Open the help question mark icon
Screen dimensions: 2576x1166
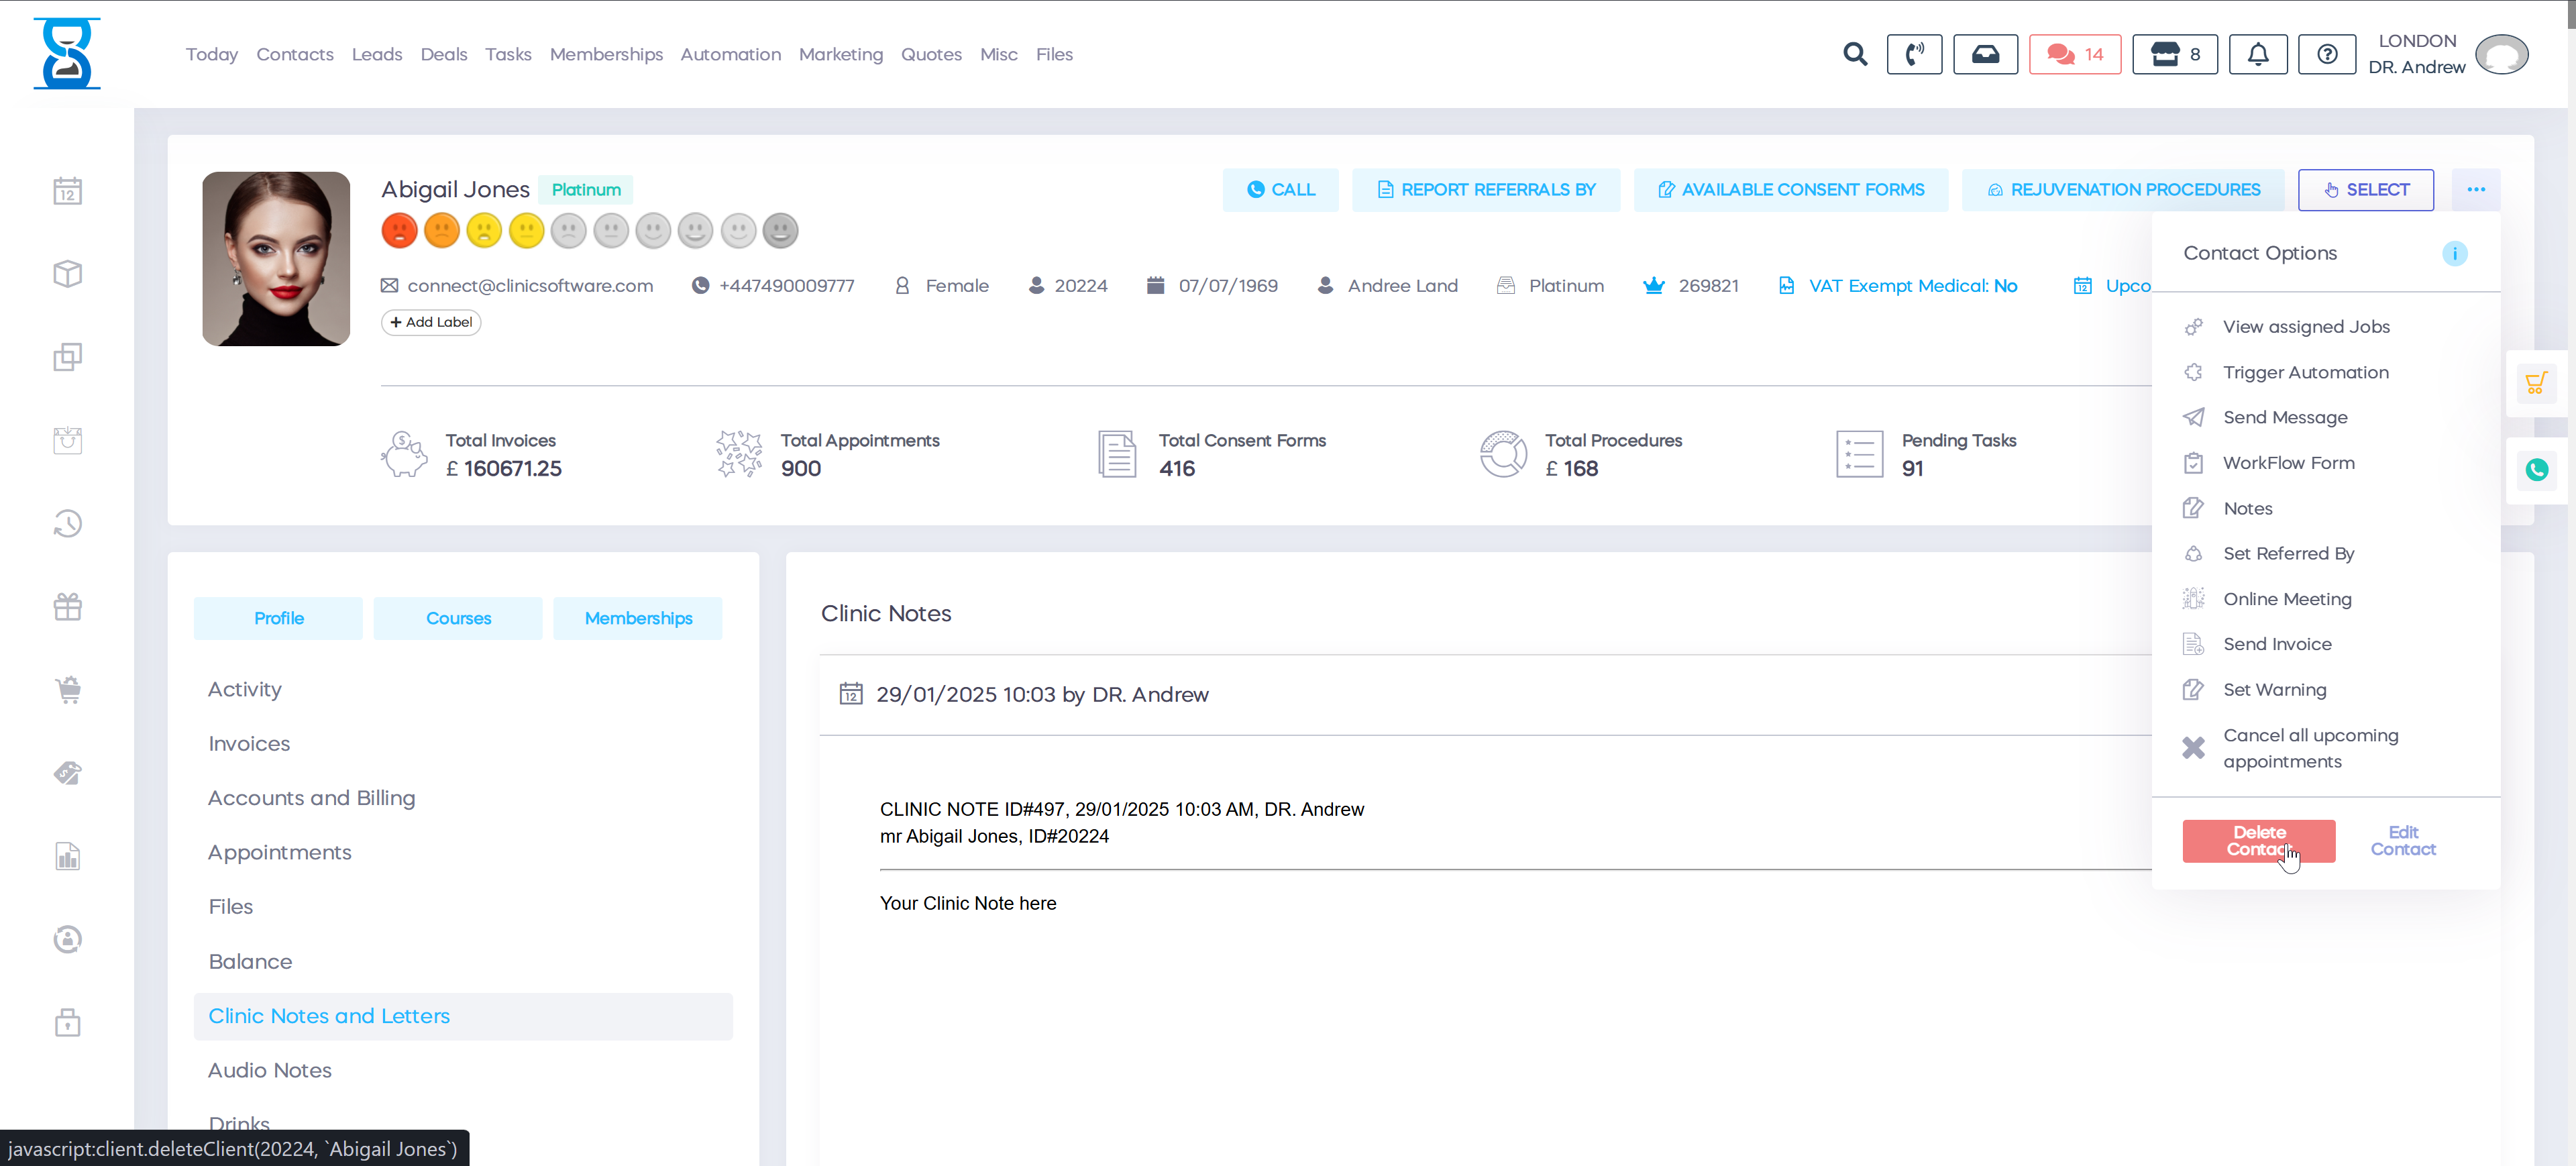pos(2327,54)
